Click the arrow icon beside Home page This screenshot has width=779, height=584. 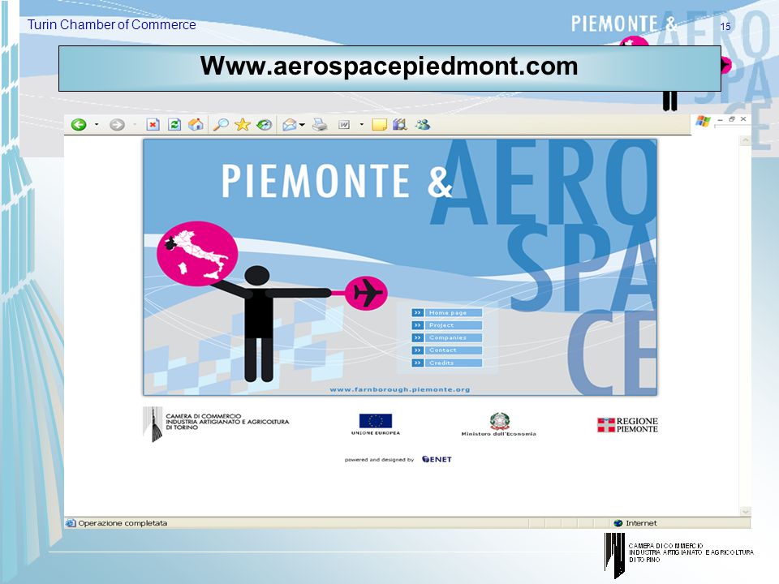(417, 313)
